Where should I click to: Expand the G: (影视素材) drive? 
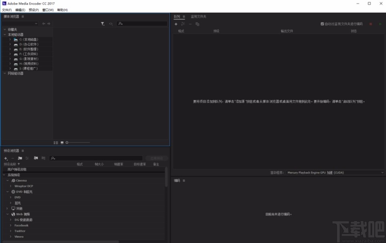coord(10,59)
